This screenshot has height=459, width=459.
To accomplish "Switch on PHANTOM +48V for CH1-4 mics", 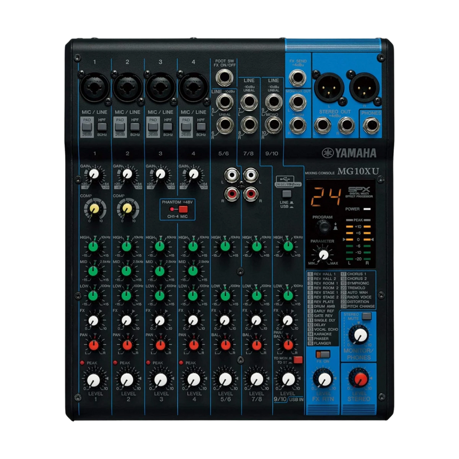I will click(183, 209).
